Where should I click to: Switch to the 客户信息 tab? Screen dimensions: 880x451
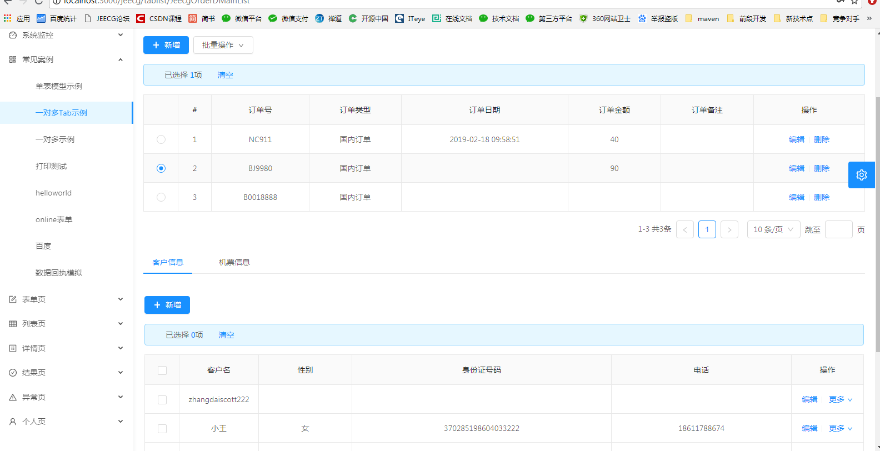pos(168,262)
